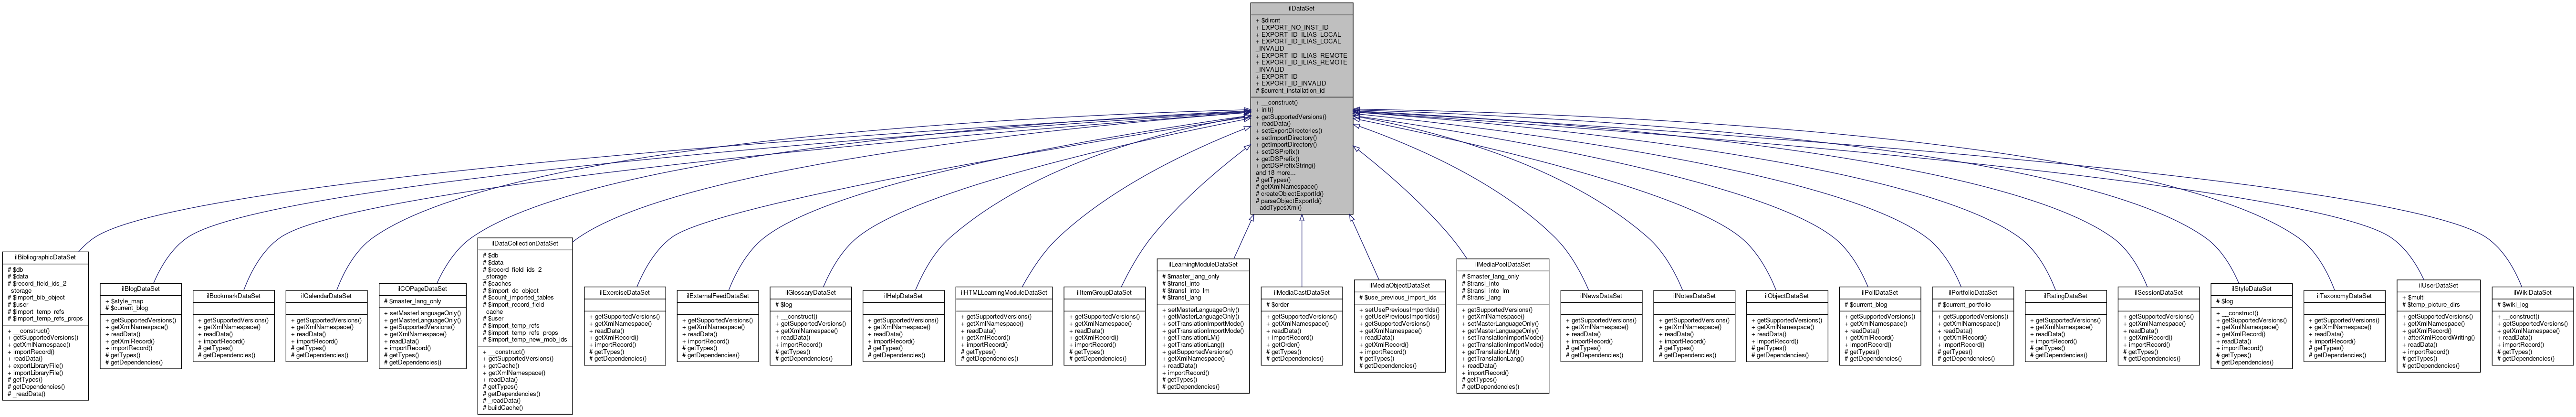This screenshot has width=2576, height=417.
Task: Click $import_temp_new_mob_ids in ilDataCollectionDataSet
Action: 525,339
